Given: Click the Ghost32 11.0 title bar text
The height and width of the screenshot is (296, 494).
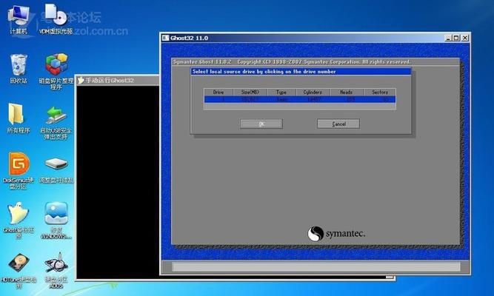Looking at the screenshot, I should click(x=189, y=38).
